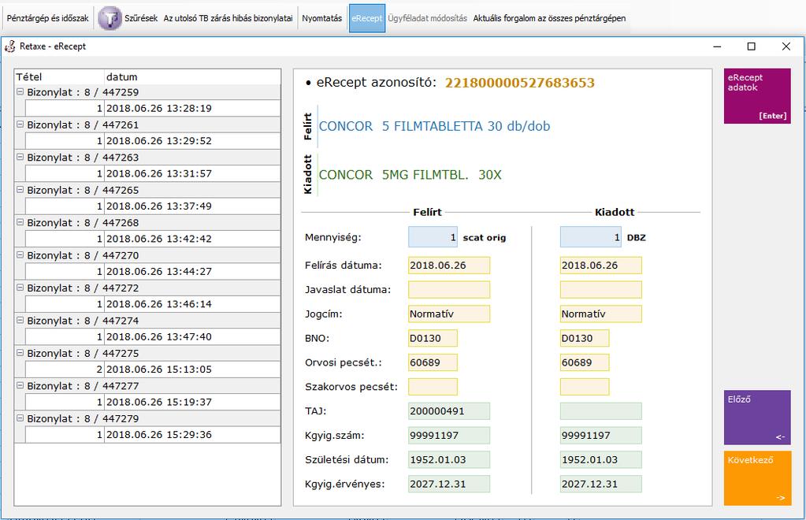This screenshot has height=520, width=806.
Task: Select row dated 2018.06.26 15:19:37
Action: (x=153, y=402)
